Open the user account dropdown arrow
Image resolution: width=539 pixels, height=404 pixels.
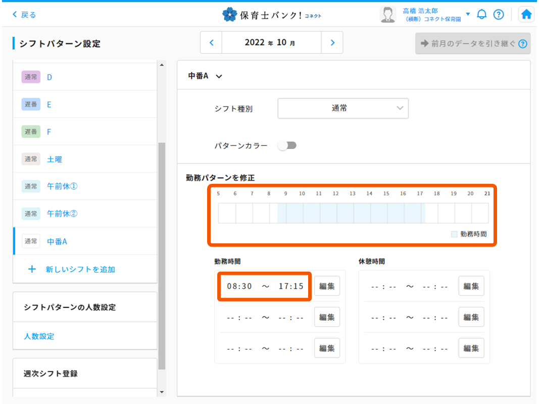pyautogui.click(x=468, y=14)
